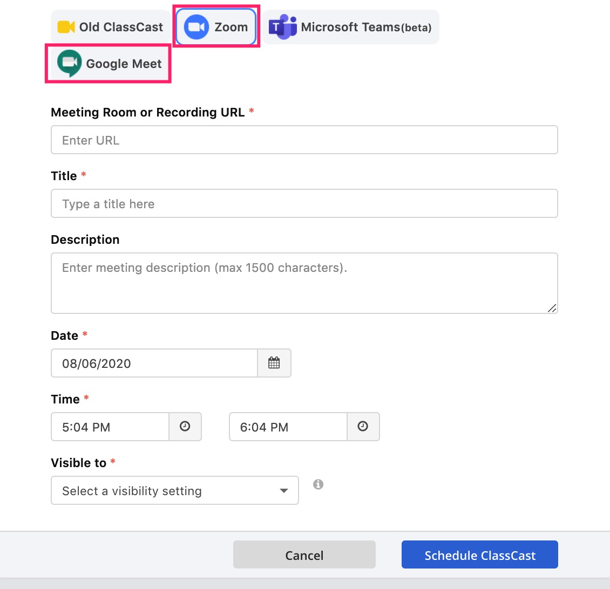Click the date field showing 08/06/2020
Screen dimensions: 610x589
click(x=154, y=363)
